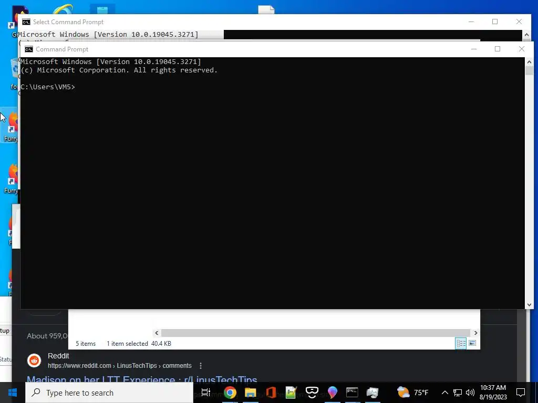This screenshot has height=403, width=538.
Task: Click the File Explorer horizontal scrollbar track
Action: coord(315,333)
